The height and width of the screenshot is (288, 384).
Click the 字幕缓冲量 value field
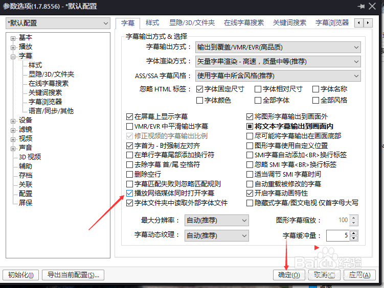pyautogui.click(x=338, y=236)
